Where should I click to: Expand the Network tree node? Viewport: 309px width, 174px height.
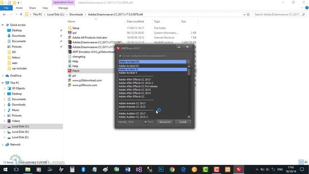pyautogui.click(x=2, y=145)
